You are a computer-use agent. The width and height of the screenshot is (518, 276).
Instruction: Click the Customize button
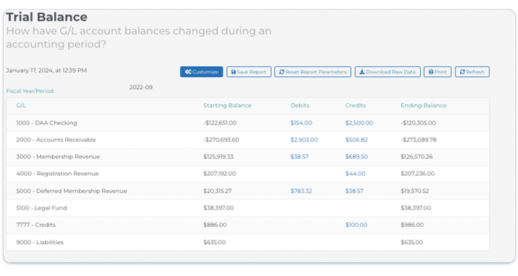202,72
